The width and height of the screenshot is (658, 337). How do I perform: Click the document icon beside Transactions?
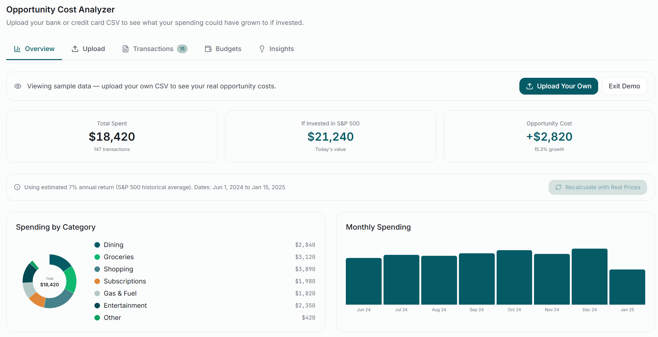[126, 49]
